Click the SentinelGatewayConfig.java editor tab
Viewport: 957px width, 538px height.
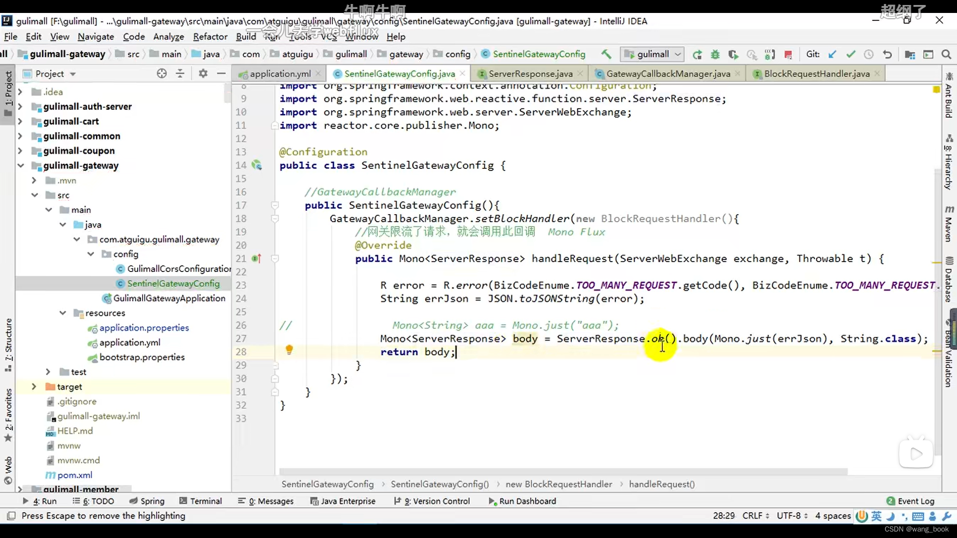point(400,73)
